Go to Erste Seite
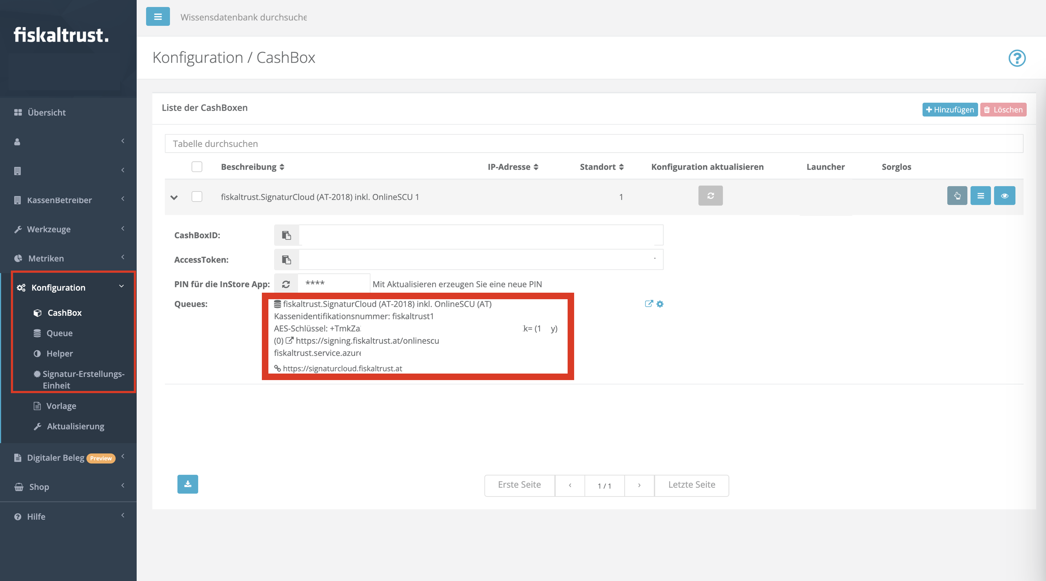This screenshot has height=581, width=1046. pos(519,485)
